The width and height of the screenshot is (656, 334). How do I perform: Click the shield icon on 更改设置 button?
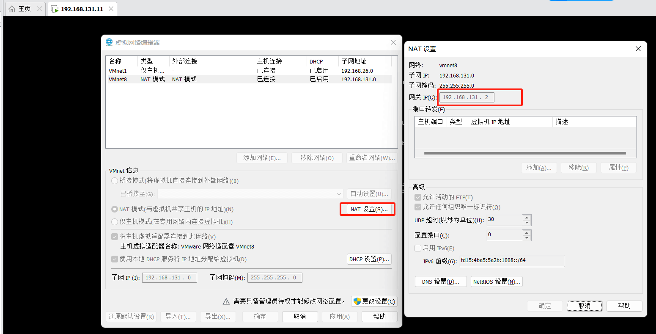point(357,301)
